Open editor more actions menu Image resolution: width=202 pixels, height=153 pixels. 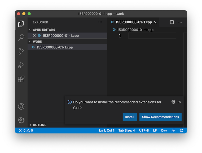tap(180, 22)
